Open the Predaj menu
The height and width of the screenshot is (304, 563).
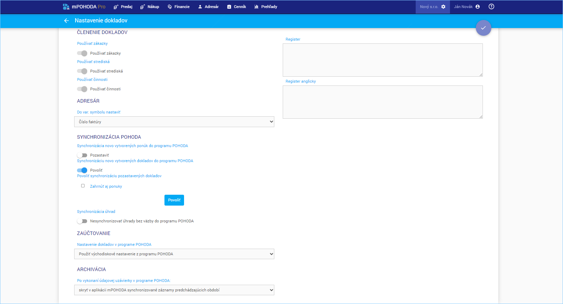pos(123,7)
